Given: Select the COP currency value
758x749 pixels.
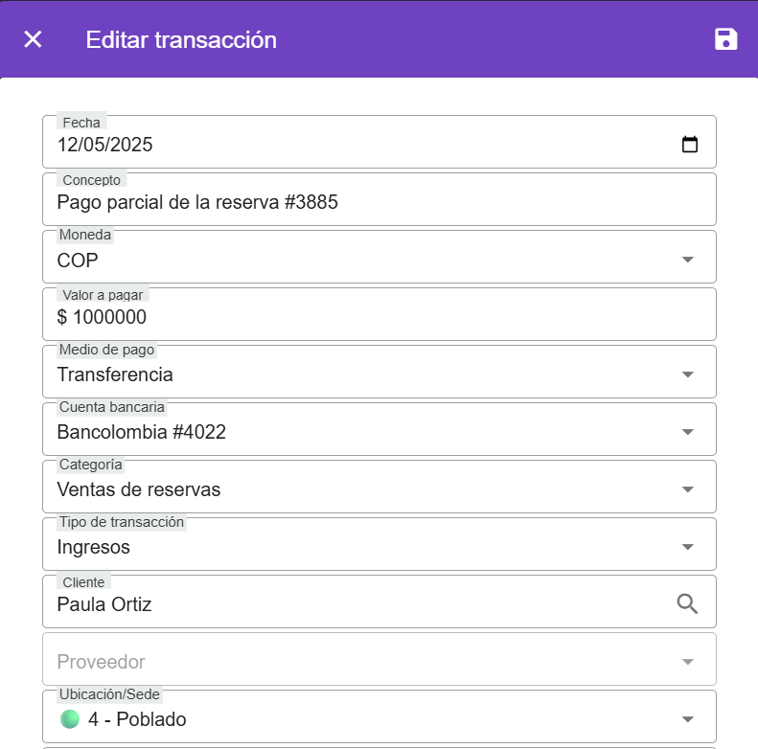Looking at the screenshot, I should click(x=79, y=261).
